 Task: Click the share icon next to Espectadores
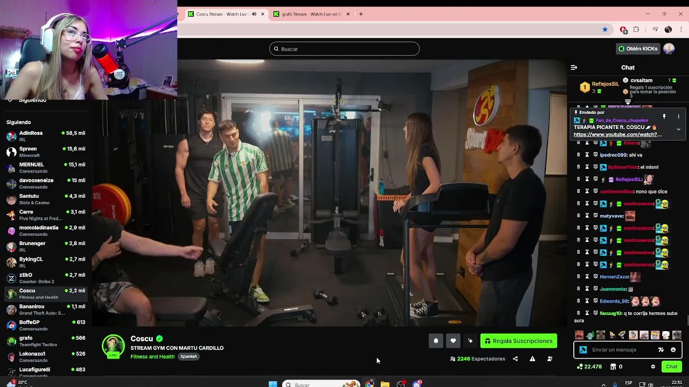coord(515,359)
